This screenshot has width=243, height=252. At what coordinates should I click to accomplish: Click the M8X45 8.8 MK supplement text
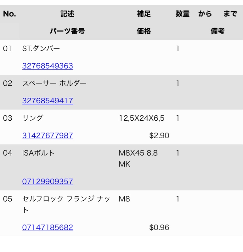click(x=138, y=158)
